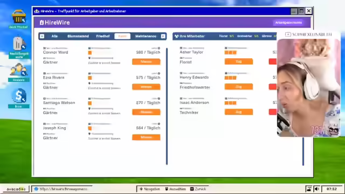Click the $80 / Täglich wage text
The width and height of the screenshot is (345, 194).
(x=148, y=52)
